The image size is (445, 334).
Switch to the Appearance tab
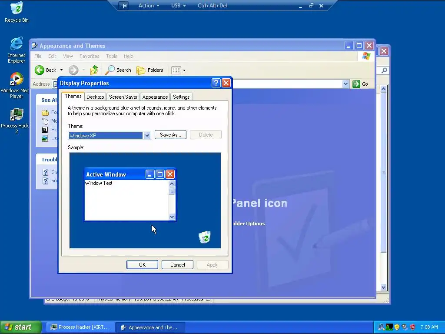[x=155, y=97]
